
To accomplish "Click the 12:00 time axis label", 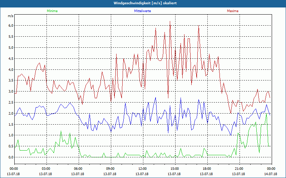I will coord(143,169).
